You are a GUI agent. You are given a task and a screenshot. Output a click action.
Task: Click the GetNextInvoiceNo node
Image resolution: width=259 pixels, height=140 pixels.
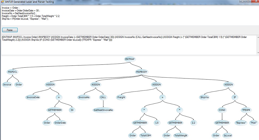click(103, 110)
